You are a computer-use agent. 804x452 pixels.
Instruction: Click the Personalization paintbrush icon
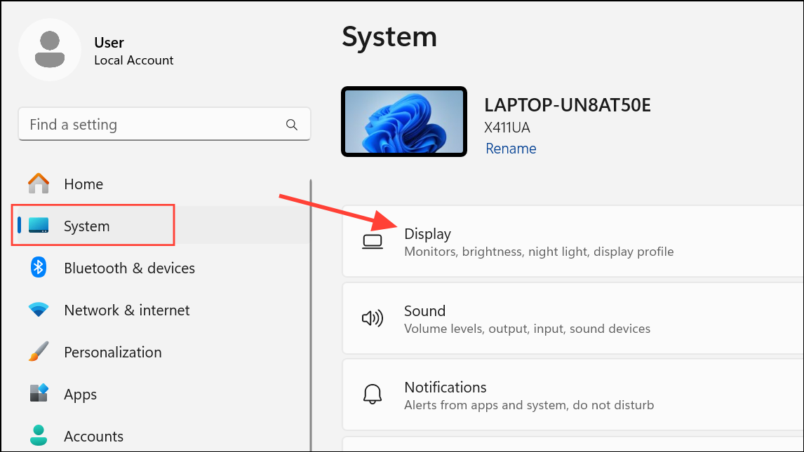39,352
